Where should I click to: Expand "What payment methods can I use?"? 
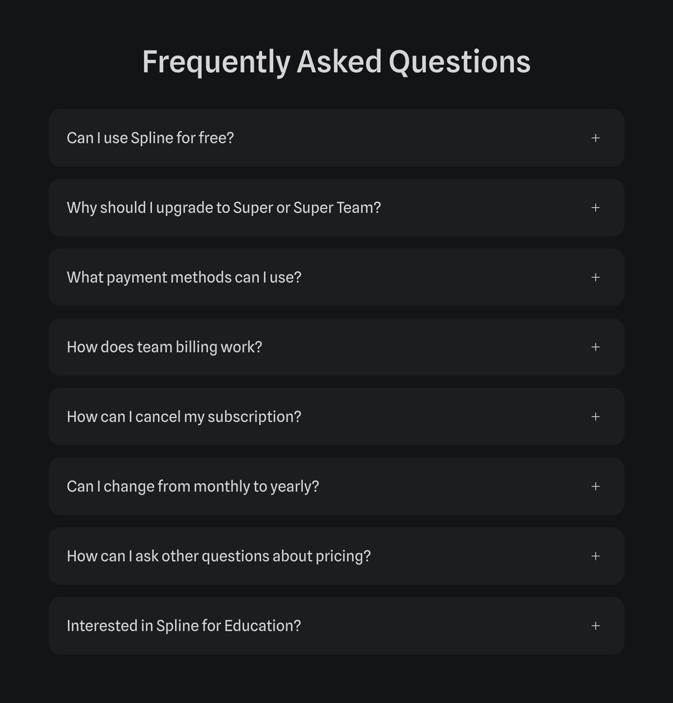(336, 277)
